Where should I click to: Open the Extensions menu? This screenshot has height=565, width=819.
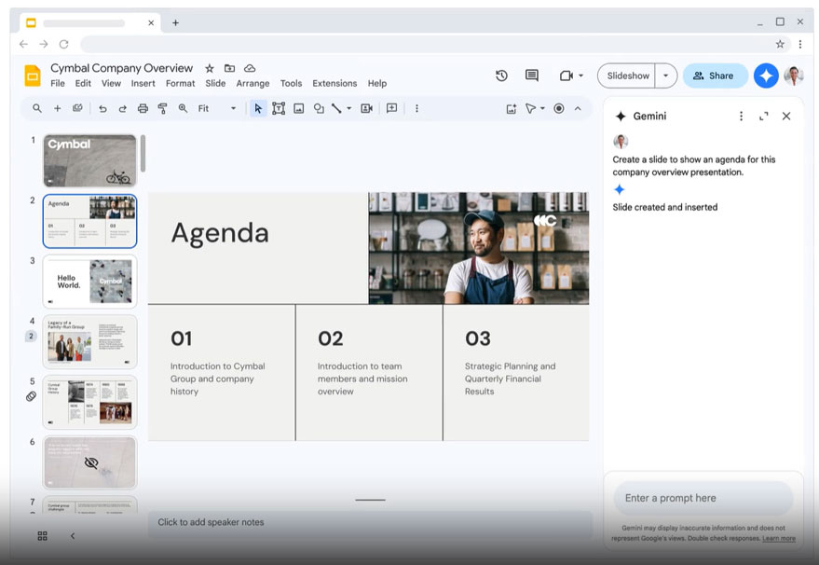334,83
